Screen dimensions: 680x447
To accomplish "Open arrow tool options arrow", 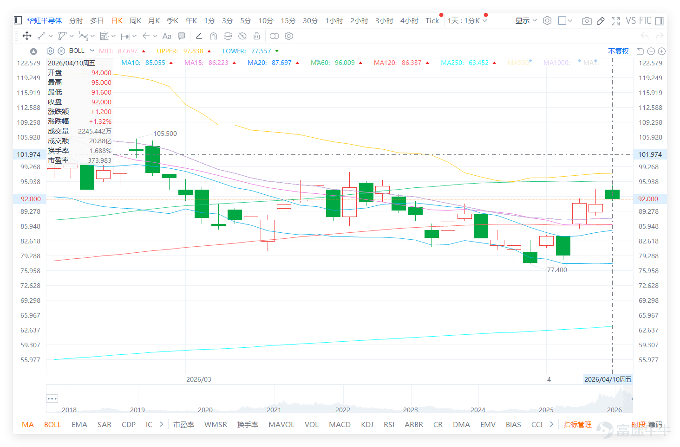I will (x=155, y=36).
